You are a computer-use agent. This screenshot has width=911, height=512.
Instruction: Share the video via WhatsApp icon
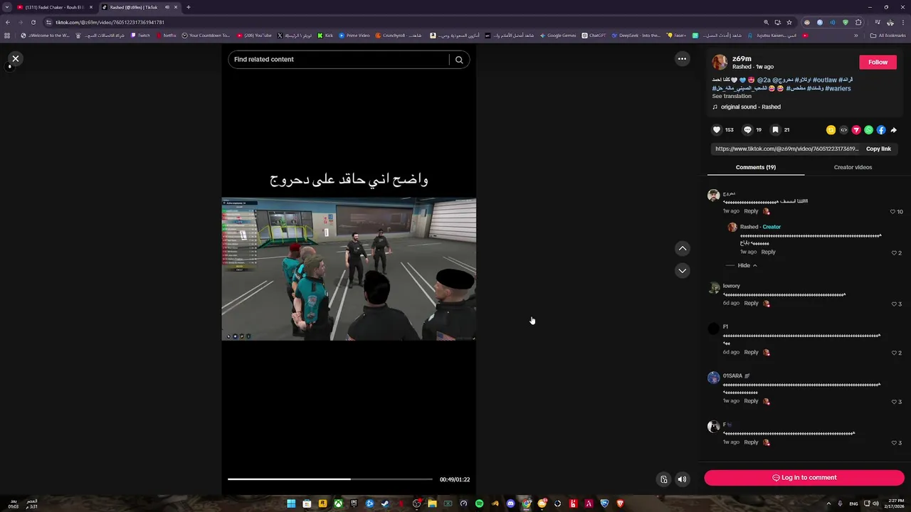[x=868, y=130]
